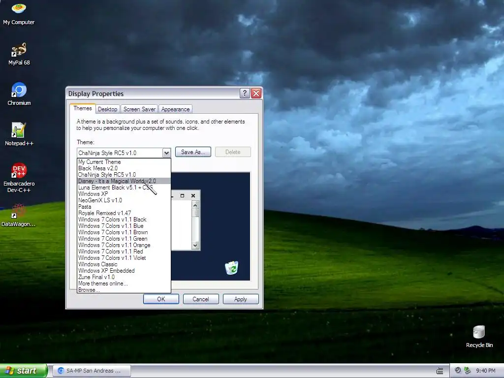Select the Pasta theme

[x=124, y=207]
